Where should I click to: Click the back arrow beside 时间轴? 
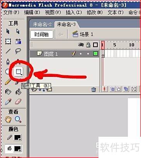coord(61,34)
